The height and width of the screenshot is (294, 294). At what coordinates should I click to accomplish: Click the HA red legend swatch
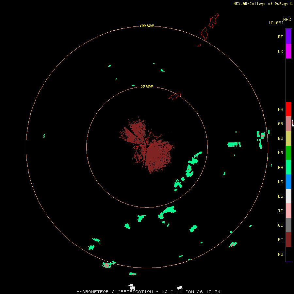288,109
